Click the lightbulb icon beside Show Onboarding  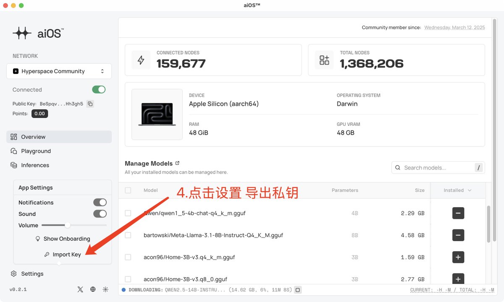click(38, 239)
